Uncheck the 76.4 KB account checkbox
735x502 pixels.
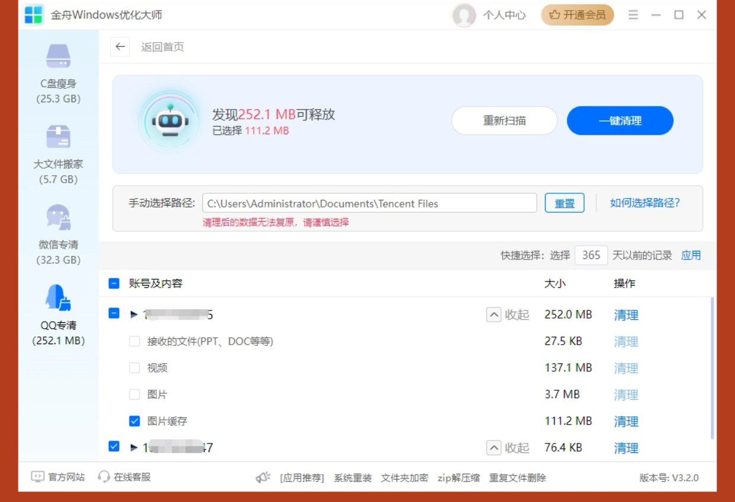pyautogui.click(x=114, y=446)
